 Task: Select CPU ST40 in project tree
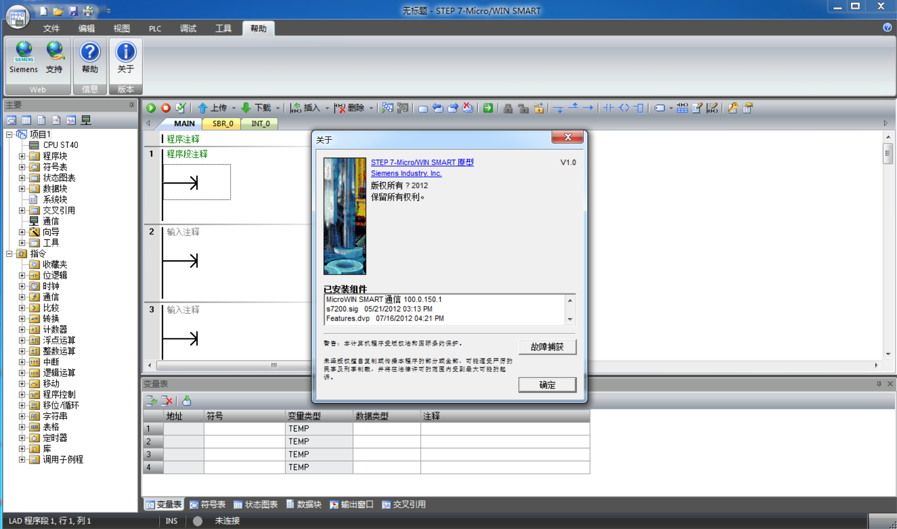60,145
